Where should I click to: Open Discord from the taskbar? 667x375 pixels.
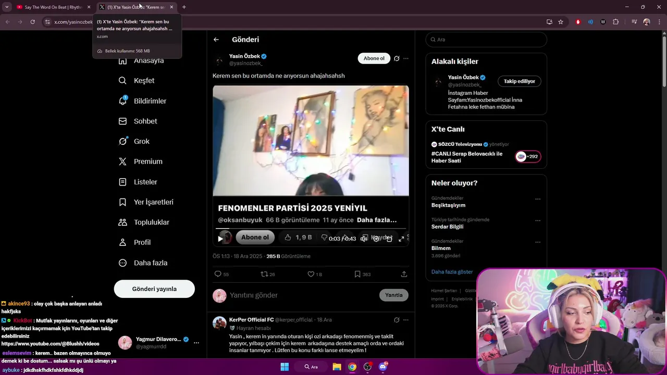click(384, 367)
